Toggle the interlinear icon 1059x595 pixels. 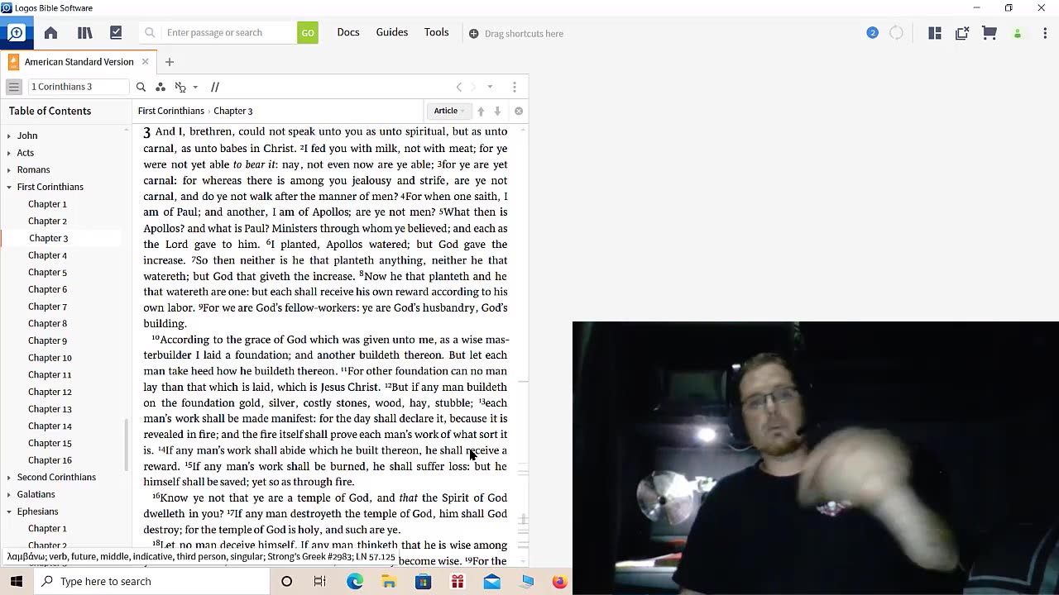click(180, 87)
